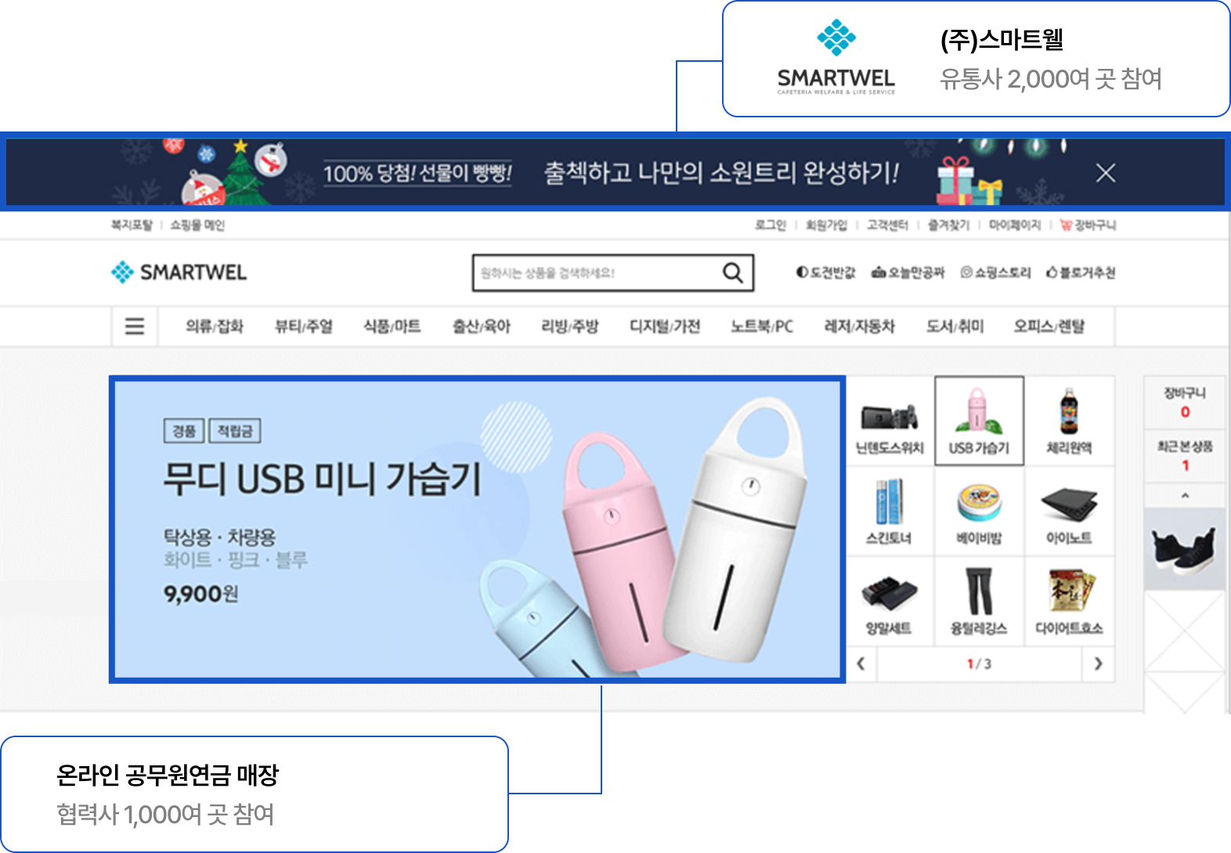1231x853 pixels.
Task: Close the top promotional banner
Action: pyautogui.click(x=1105, y=173)
